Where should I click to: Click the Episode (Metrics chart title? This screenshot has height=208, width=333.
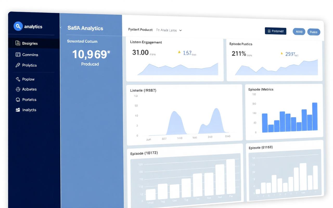(261, 89)
